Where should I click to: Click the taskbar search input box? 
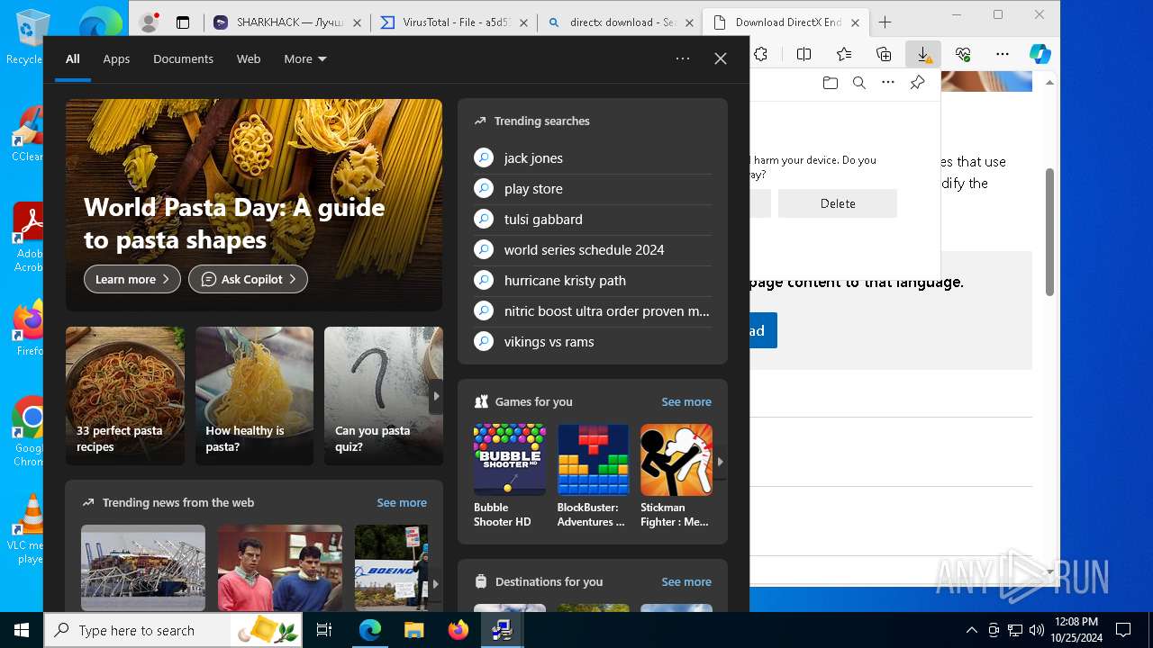point(175,630)
